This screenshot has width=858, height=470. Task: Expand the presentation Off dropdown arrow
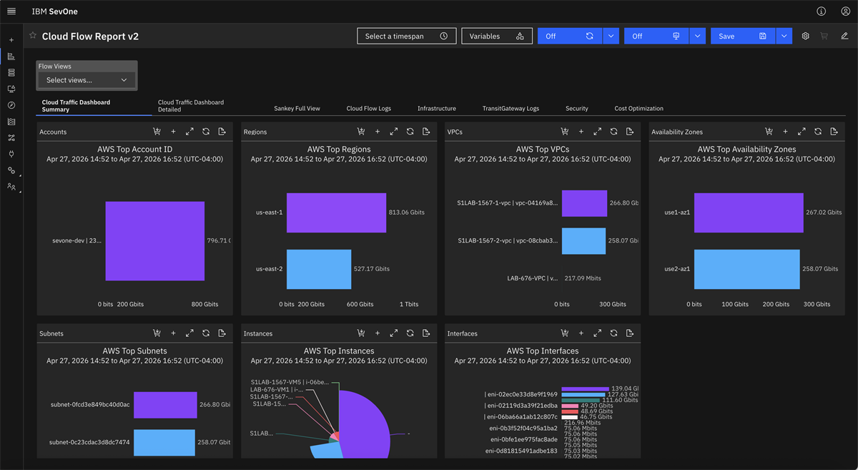point(698,36)
